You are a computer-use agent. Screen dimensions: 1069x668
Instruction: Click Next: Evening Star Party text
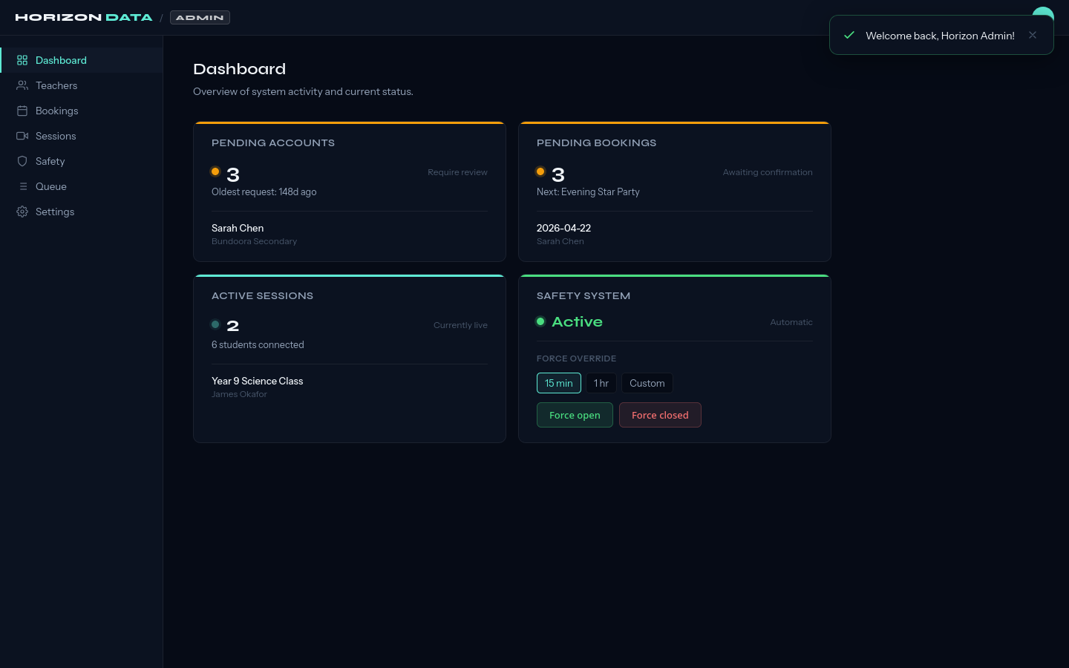point(588,191)
